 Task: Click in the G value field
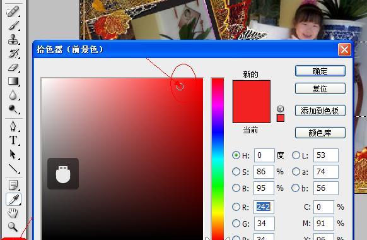[264, 224]
